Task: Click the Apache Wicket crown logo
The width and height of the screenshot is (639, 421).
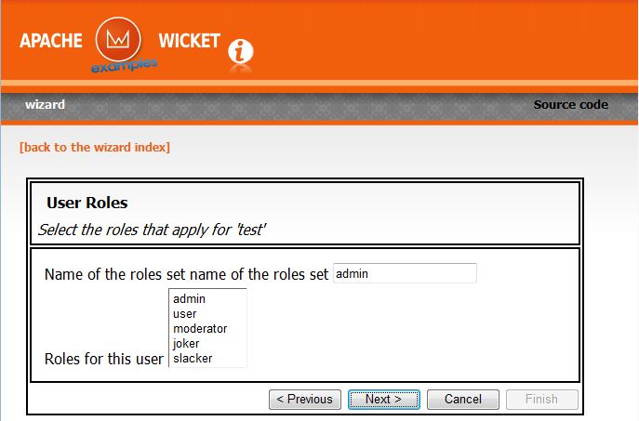Action: tap(118, 40)
